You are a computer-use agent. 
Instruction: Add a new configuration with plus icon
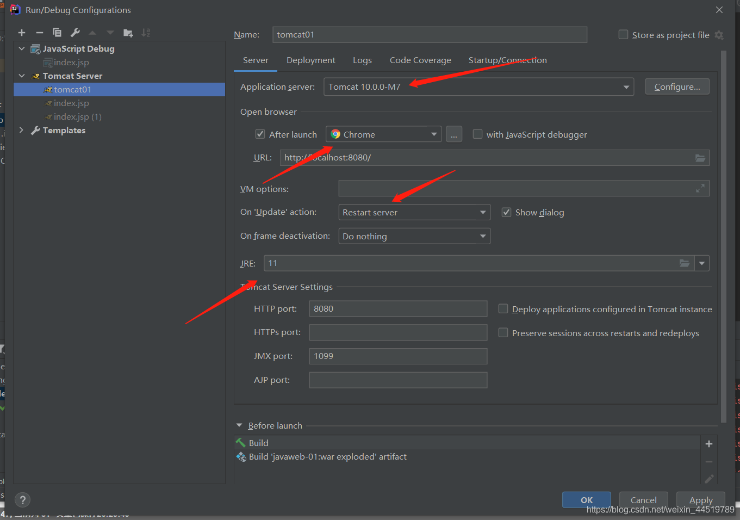[22, 33]
